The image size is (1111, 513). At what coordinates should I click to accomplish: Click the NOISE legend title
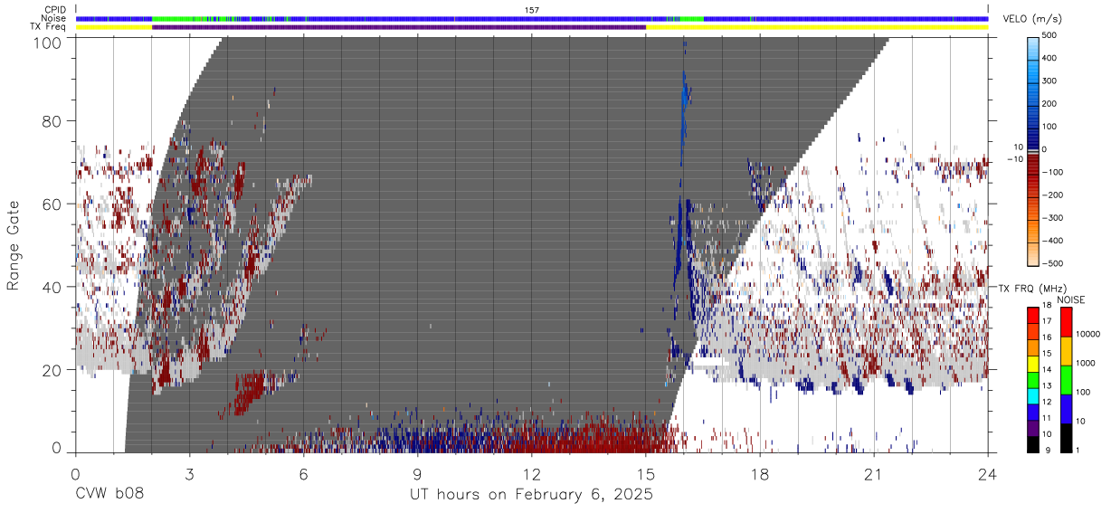click(1072, 299)
